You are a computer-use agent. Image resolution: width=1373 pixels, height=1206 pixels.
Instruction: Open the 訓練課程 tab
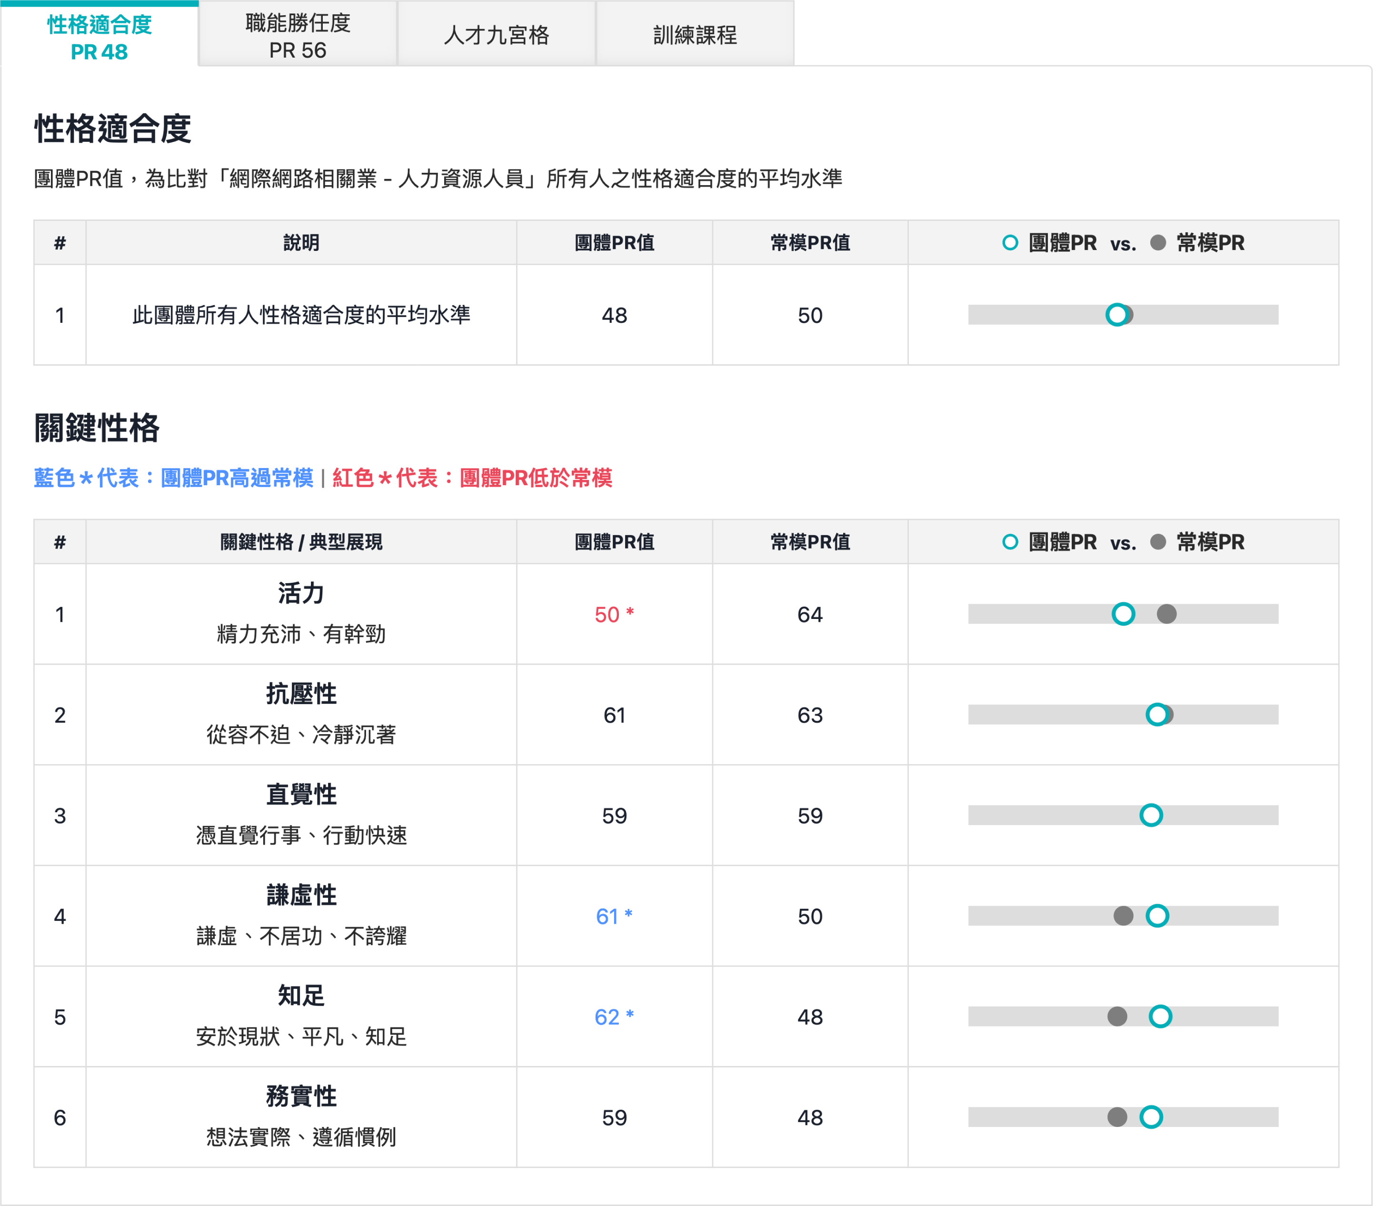tap(695, 34)
